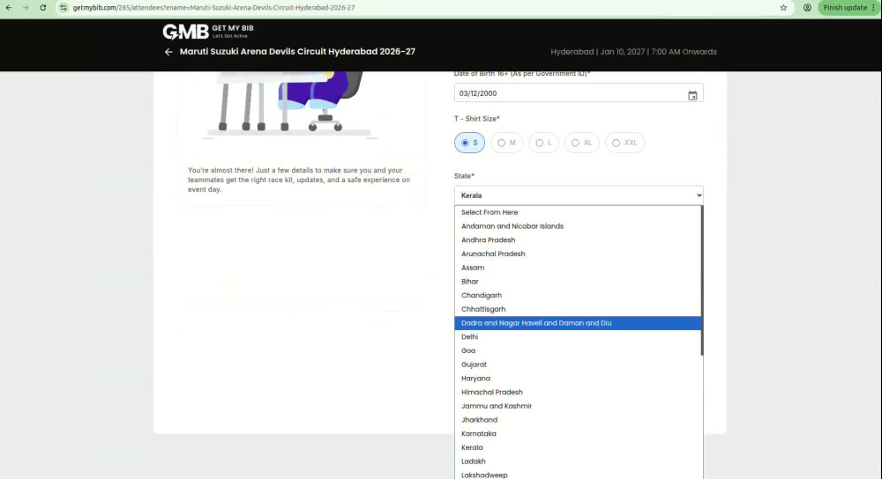Open the site info icon in address bar
Viewport: 882px width, 479px height.
63,8
